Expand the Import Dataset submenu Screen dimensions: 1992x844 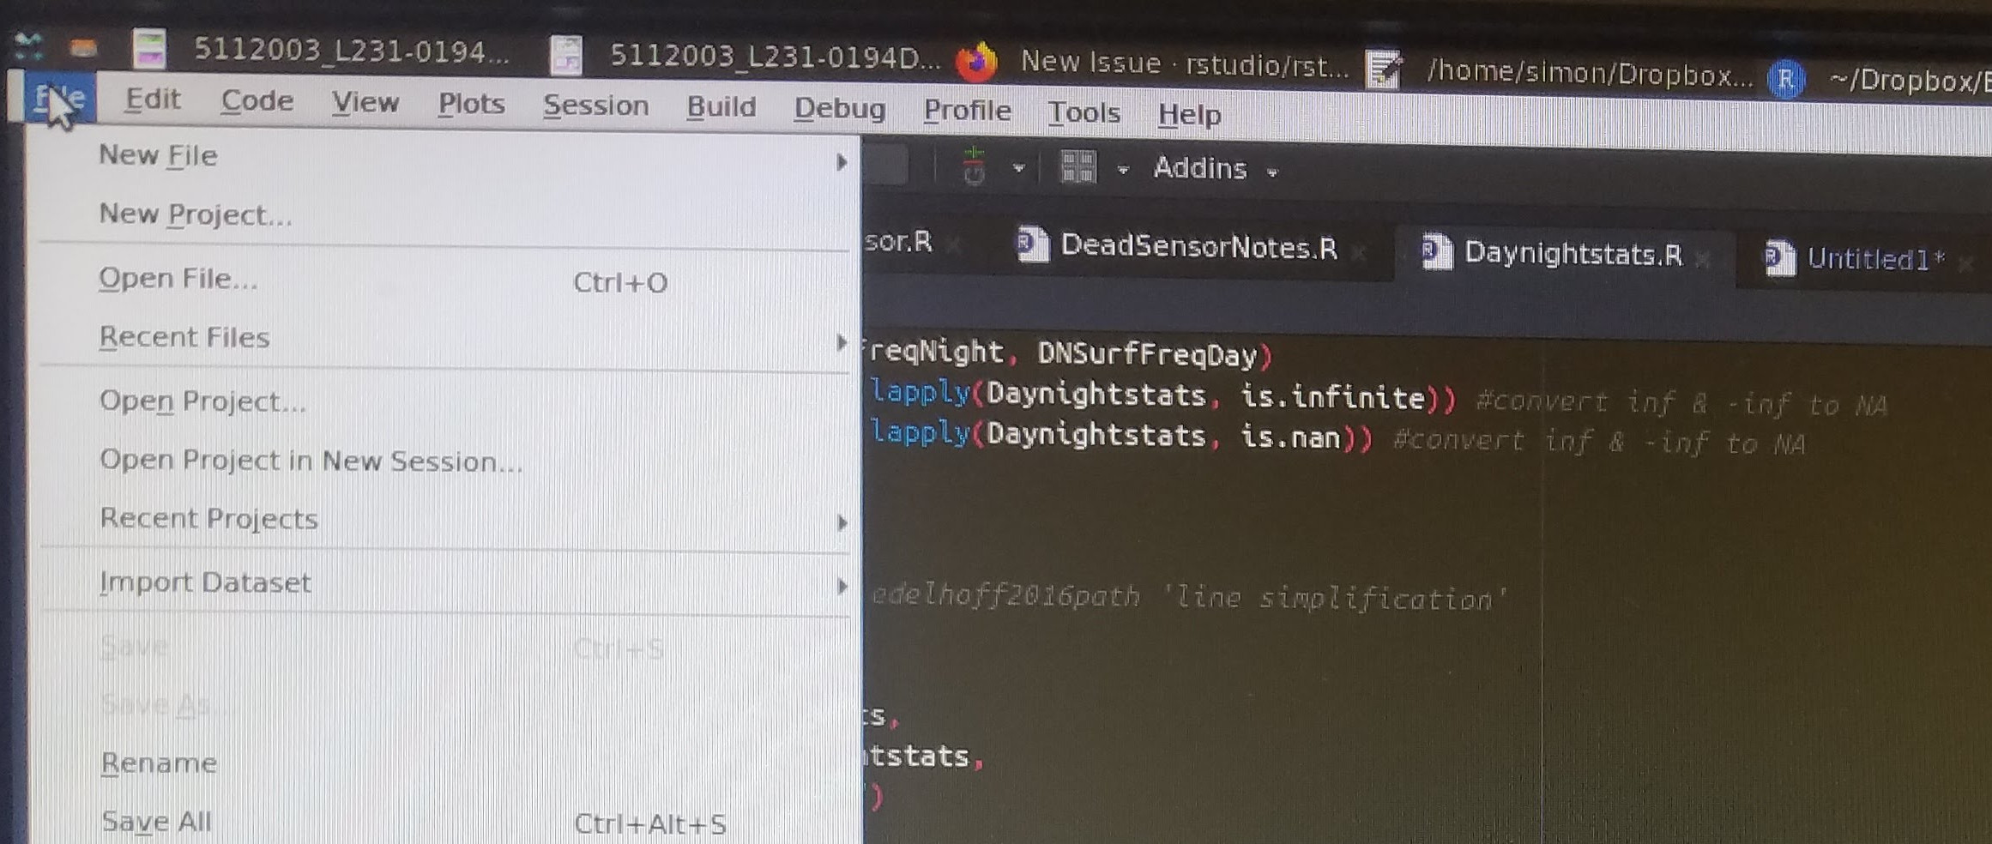pyautogui.click(x=206, y=582)
